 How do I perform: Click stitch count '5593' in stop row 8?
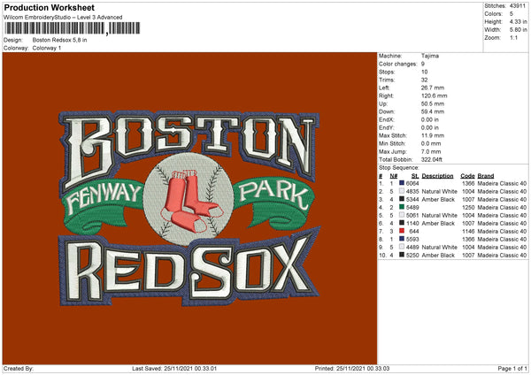click(x=412, y=240)
